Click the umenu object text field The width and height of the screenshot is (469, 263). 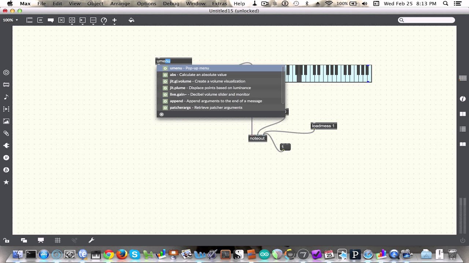pos(174,61)
